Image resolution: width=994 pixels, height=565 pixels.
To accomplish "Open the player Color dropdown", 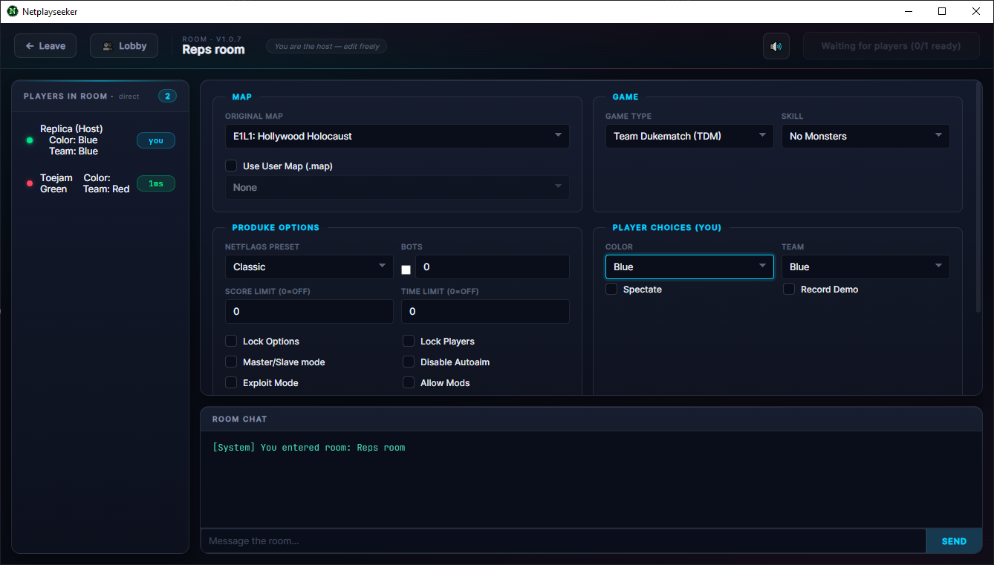I will (x=689, y=267).
